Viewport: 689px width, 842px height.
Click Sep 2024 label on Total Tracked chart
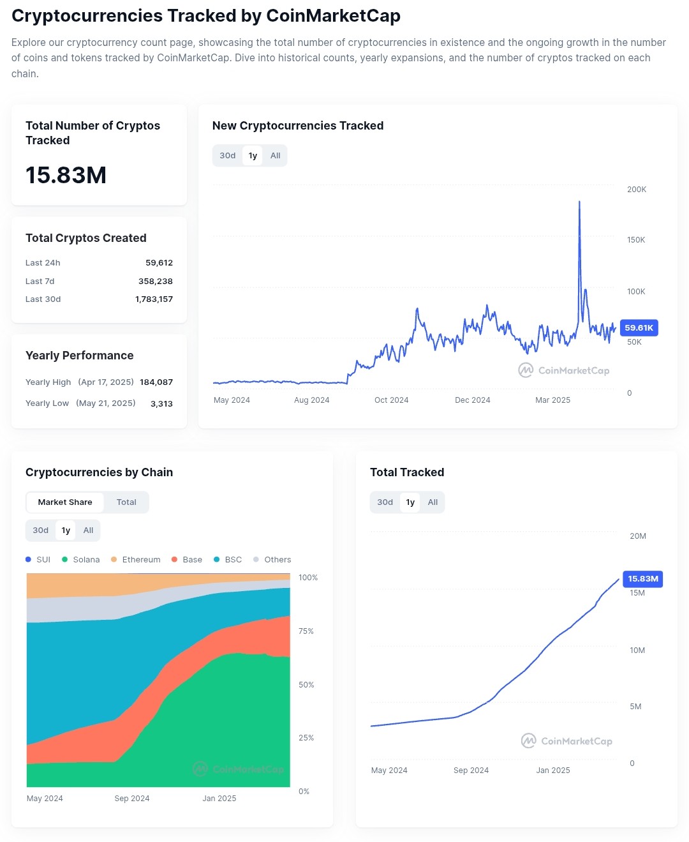[471, 771]
